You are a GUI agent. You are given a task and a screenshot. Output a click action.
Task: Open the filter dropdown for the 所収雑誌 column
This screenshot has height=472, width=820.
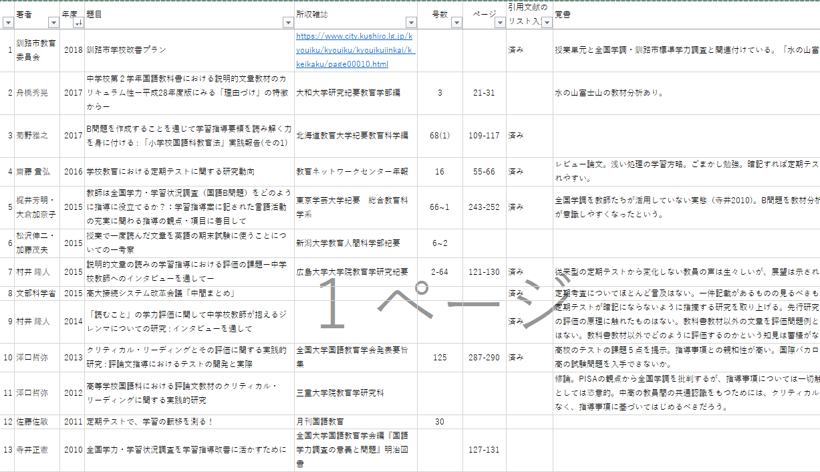(x=410, y=23)
